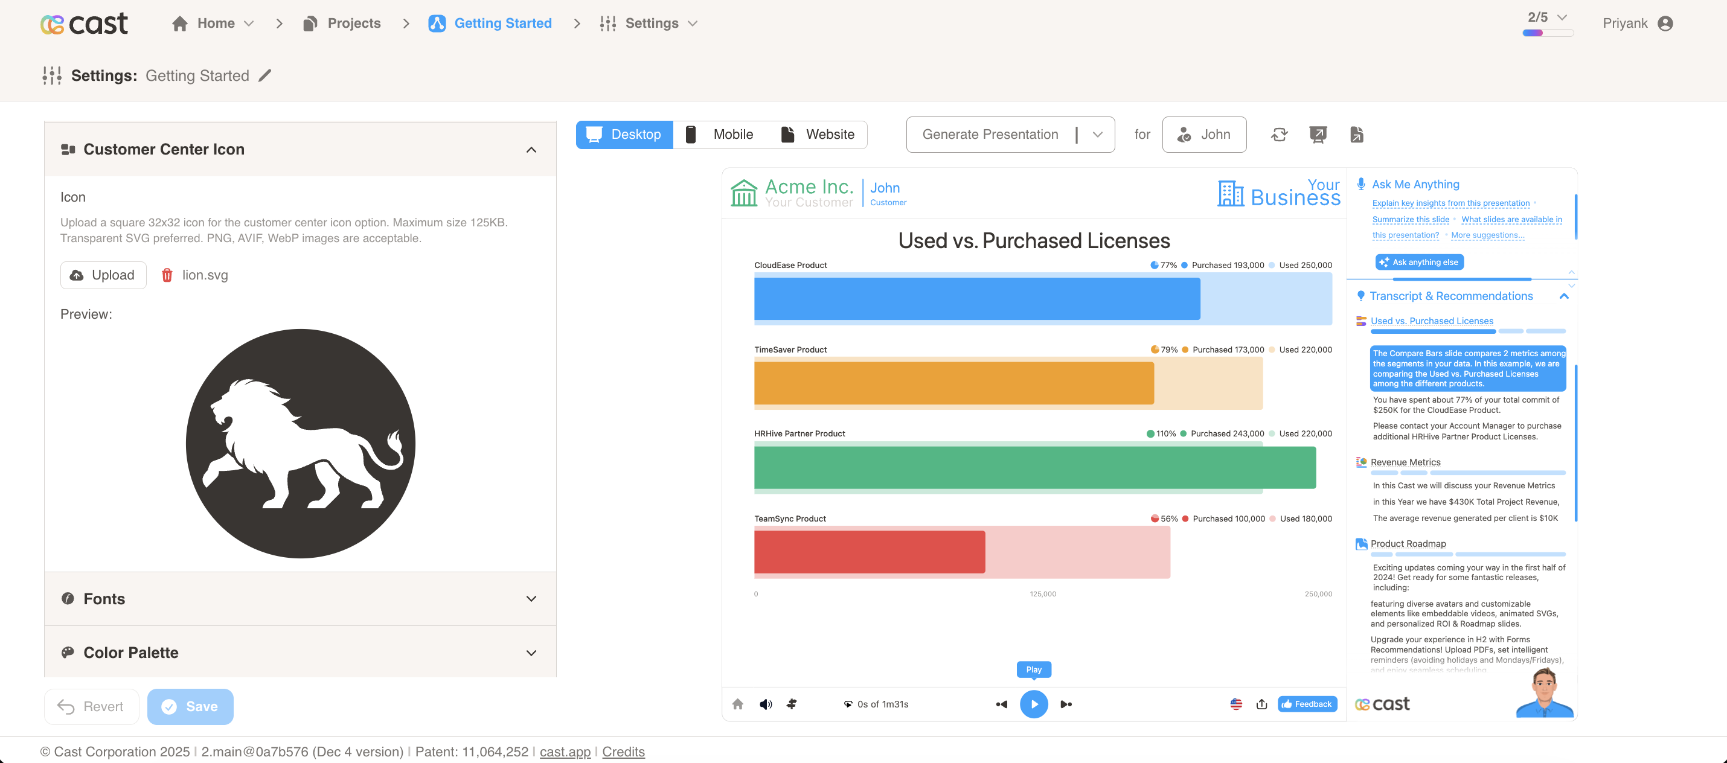Collapse the Customer Center Icon section
1727x763 pixels.
point(531,150)
